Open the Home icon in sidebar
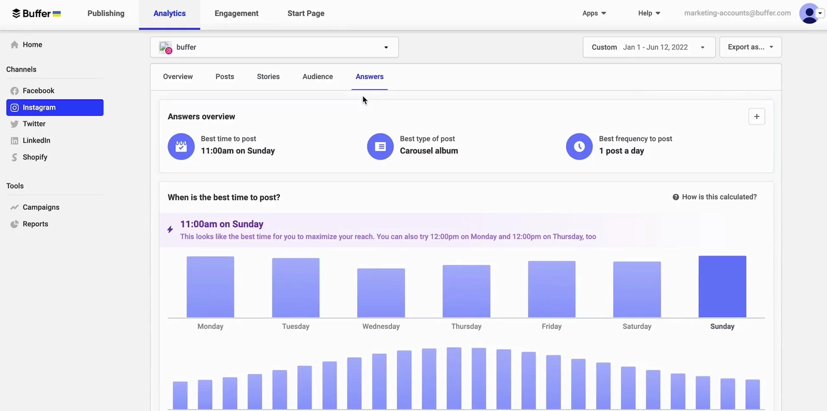This screenshot has width=827, height=411. click(15, 45)
